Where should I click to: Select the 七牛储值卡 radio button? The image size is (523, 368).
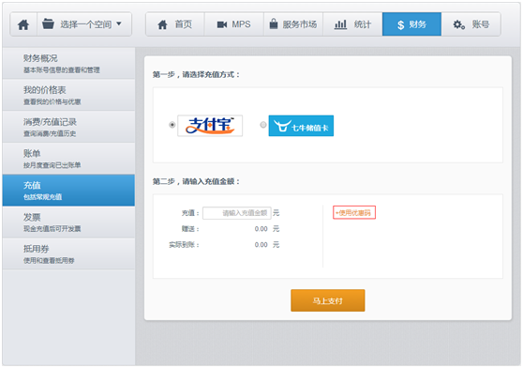263,125
